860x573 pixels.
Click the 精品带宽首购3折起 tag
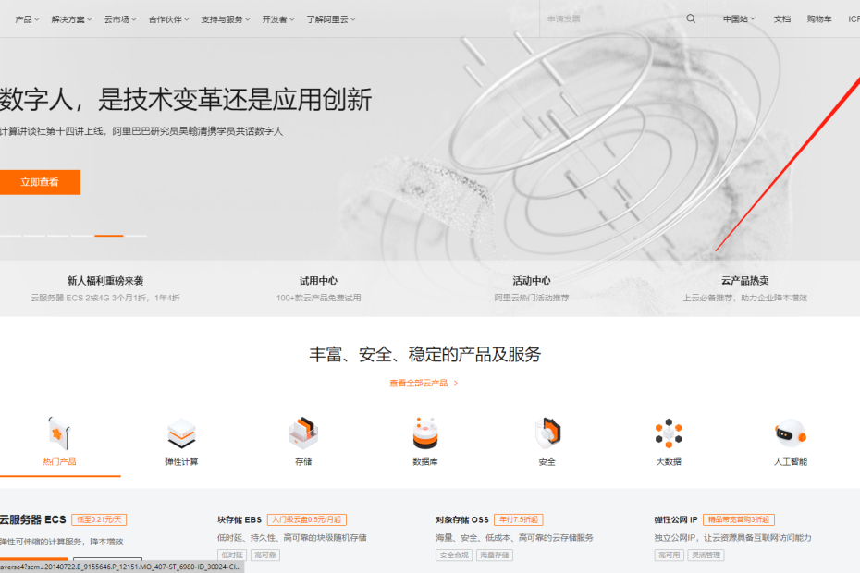click(738, 519)
